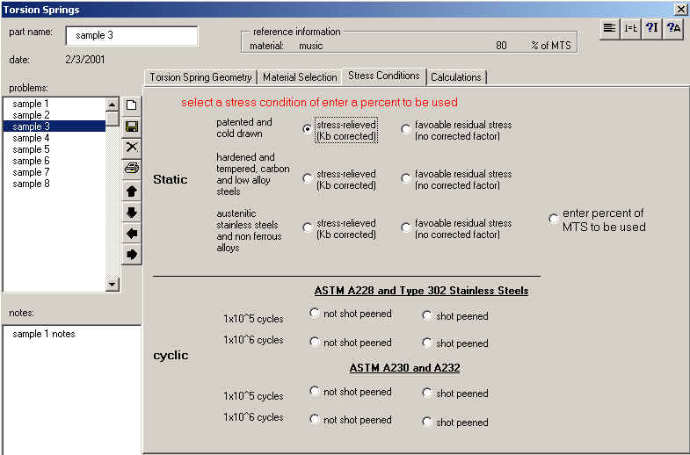Click the ?I help icon
690x455 pixels.
651,28
